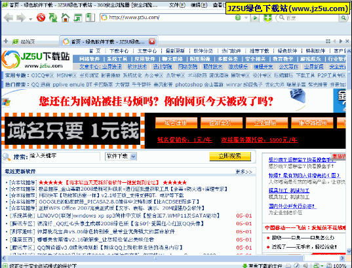The height and width of the screenshot is (268, 352).
Task: Click the 域名只要1元钱 banner image
Action: tap(73, 130)
